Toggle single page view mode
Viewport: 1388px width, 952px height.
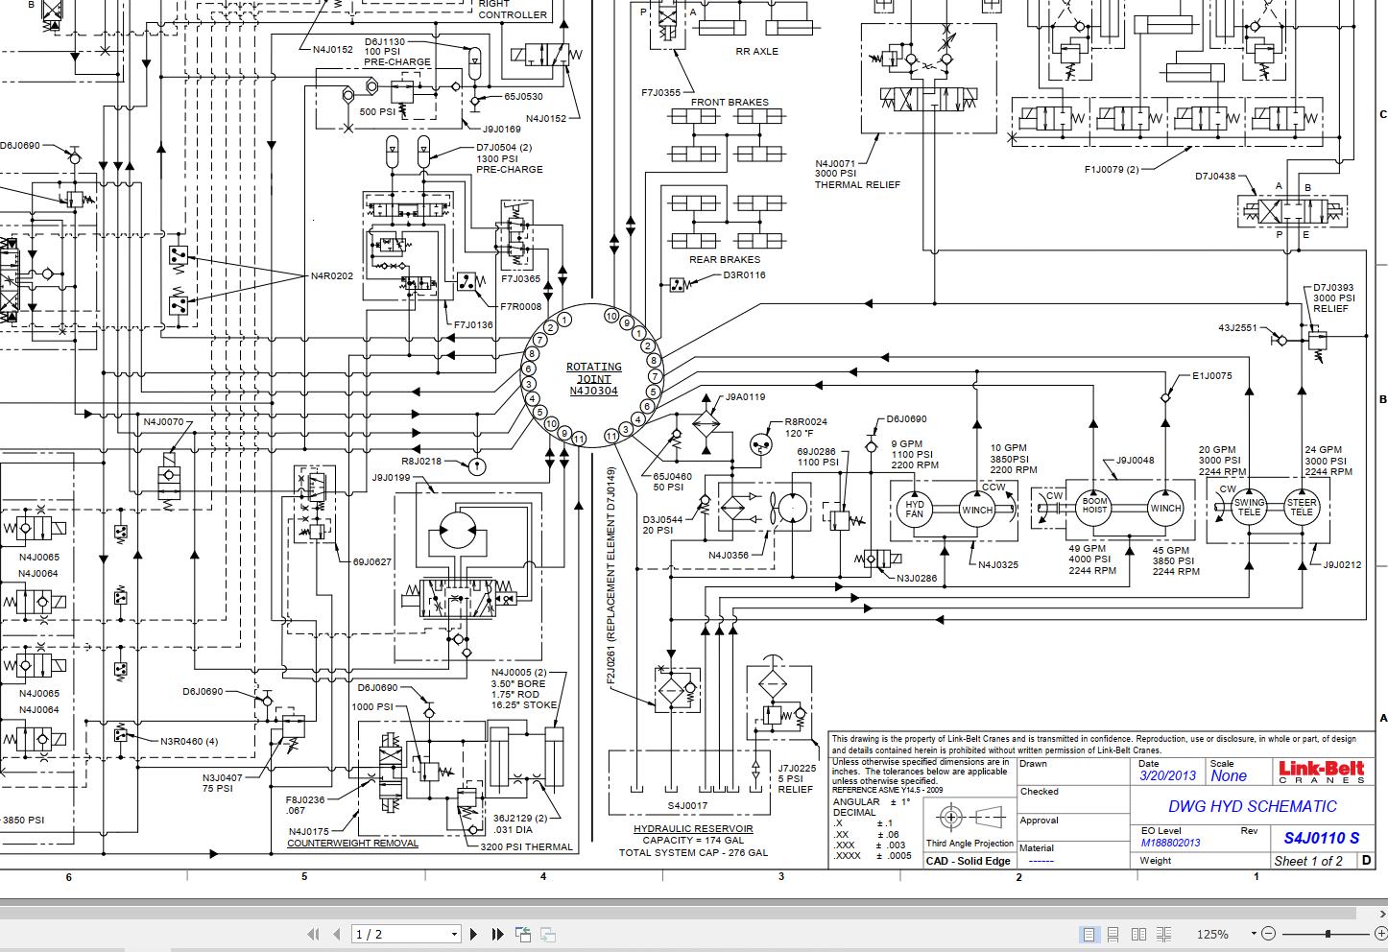point(1089,934)
